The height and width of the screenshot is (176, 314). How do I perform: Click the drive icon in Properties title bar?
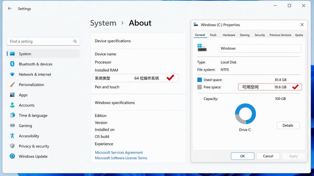click(x=196, y=24)
